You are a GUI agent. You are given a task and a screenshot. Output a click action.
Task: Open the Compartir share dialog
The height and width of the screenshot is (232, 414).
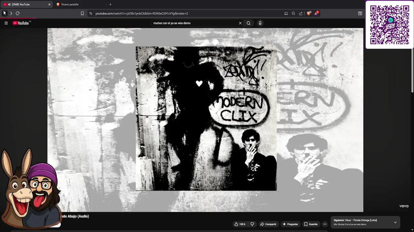tap(268, 224)
